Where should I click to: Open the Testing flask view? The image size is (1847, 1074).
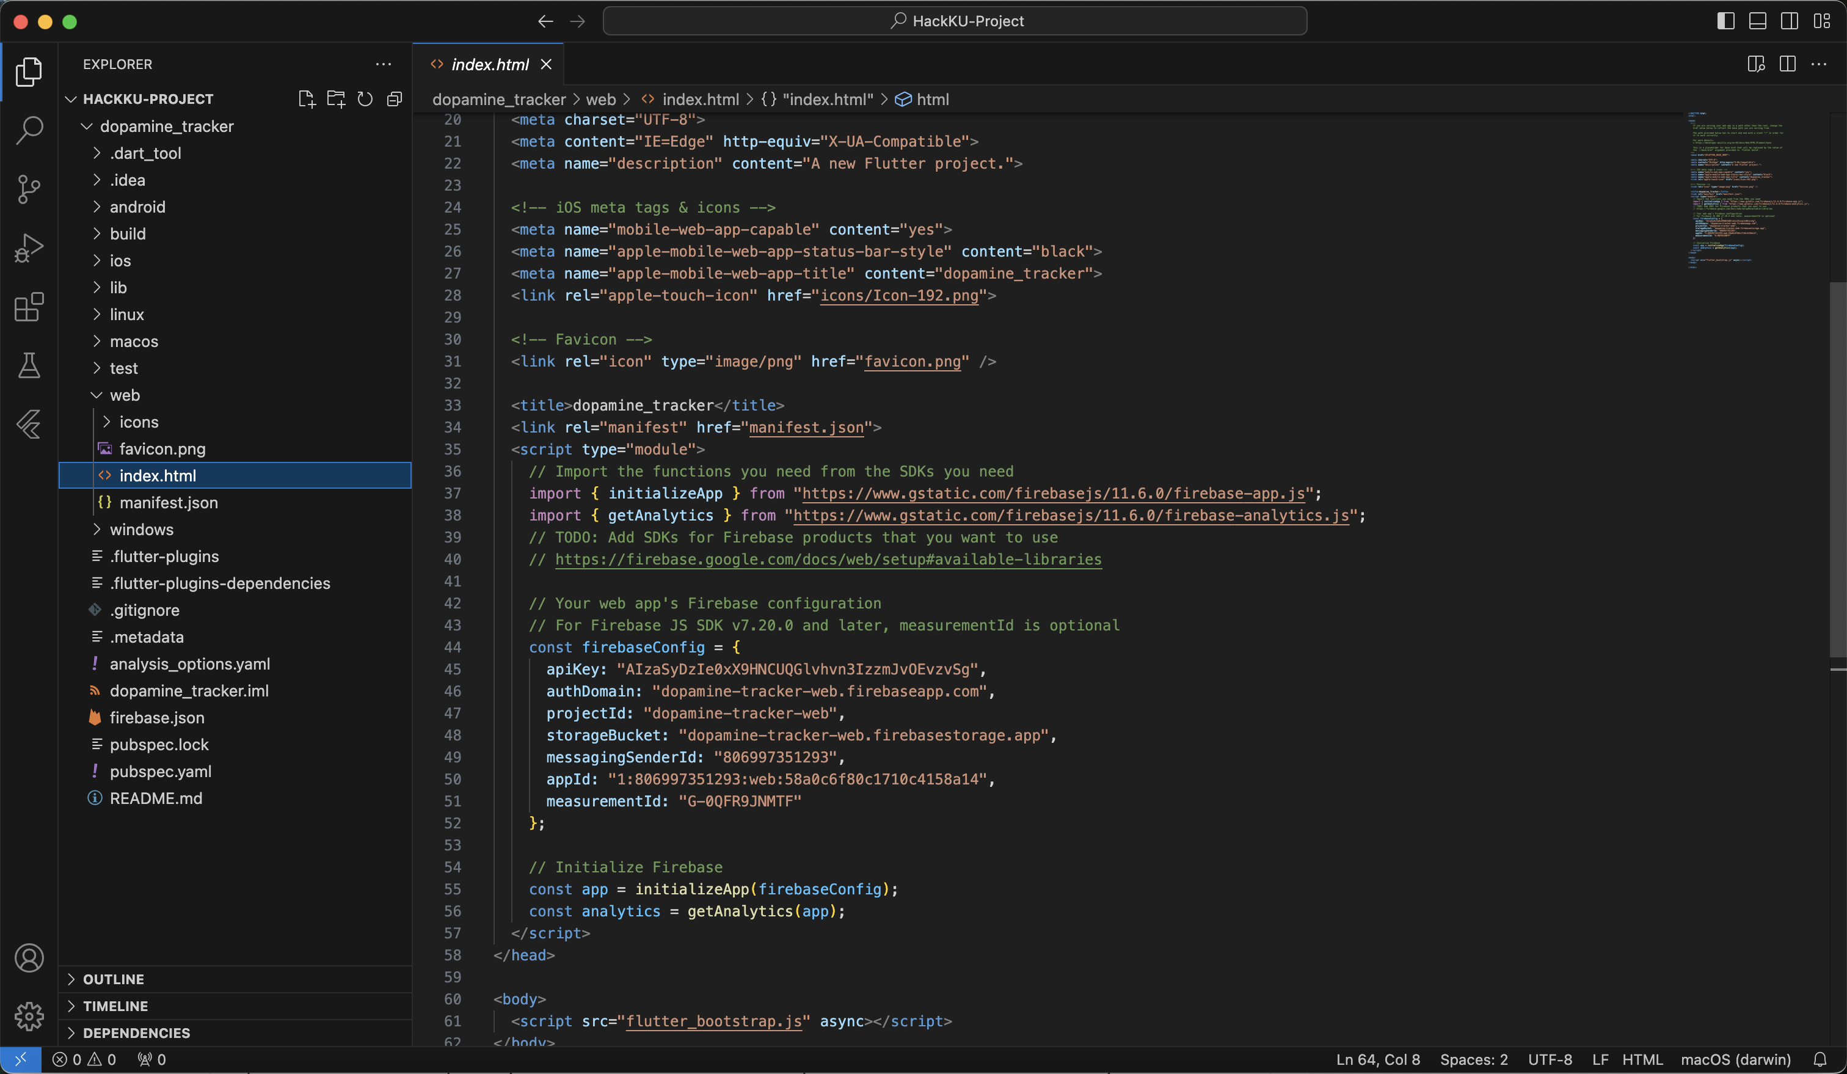point(29,365)
